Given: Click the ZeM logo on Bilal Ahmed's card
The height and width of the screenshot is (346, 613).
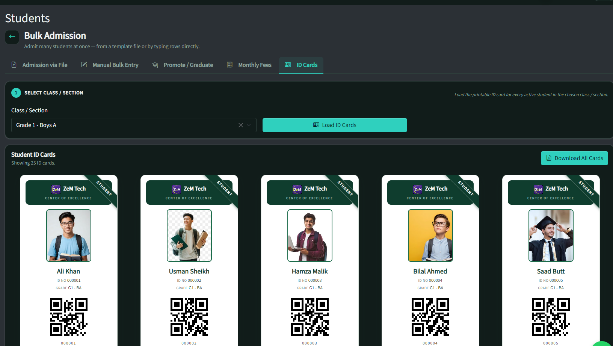Looking at the screenshot, I should (418, 189).
